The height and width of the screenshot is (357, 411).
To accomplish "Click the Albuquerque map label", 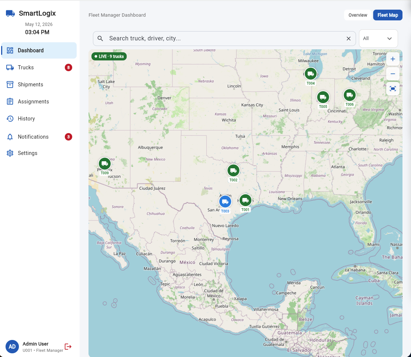I will (150, 148).
